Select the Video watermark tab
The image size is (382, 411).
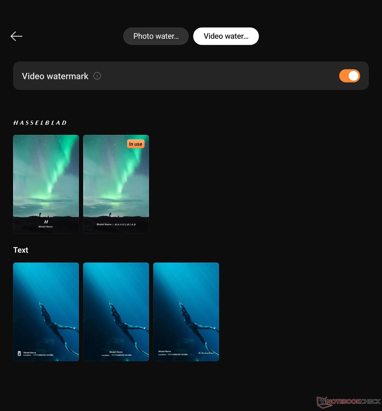click(x=226, y=36)
